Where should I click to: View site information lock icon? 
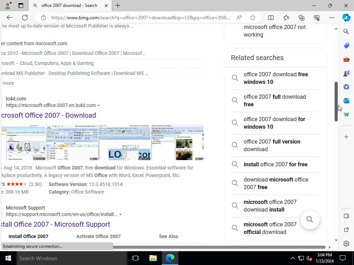tap(43, 18)
